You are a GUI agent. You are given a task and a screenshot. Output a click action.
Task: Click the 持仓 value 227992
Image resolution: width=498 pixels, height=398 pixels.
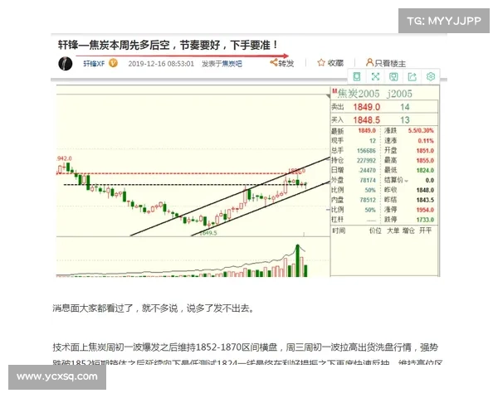pos(366,161)
